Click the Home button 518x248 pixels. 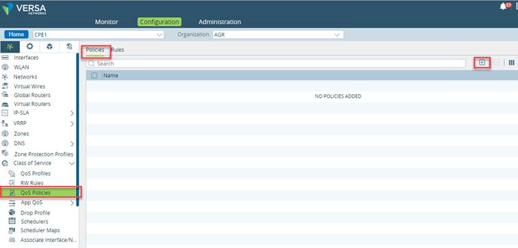tap(16, 34)
